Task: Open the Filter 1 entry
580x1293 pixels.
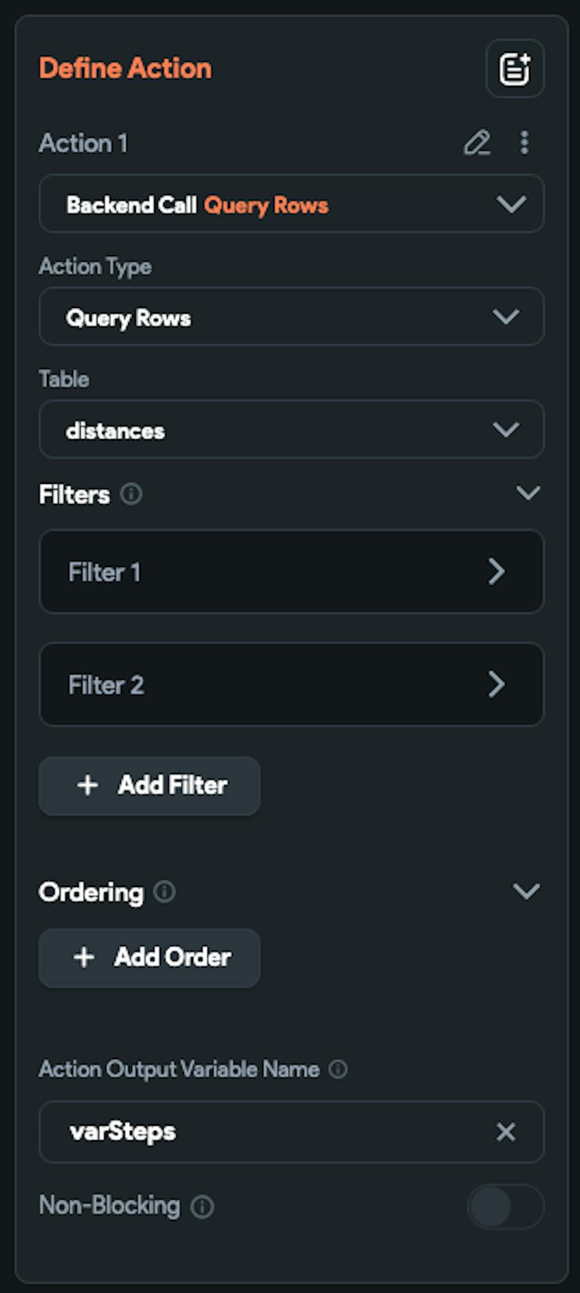Action: [291, 572]
